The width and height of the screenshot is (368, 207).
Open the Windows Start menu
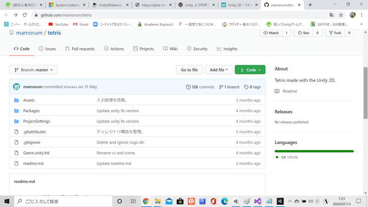[x=7, y=201]
